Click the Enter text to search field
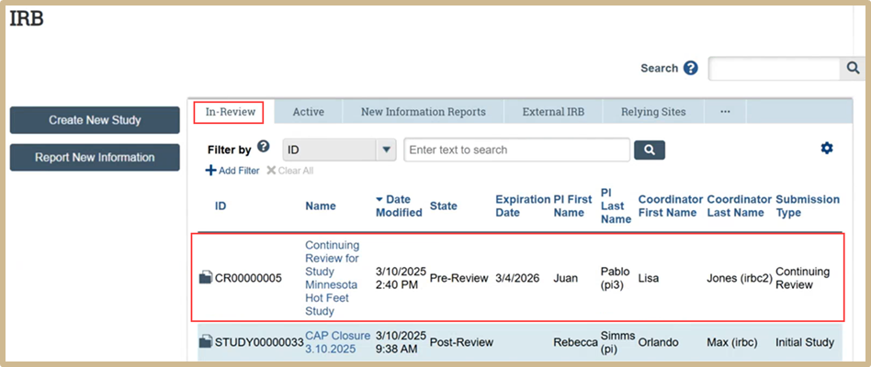Screen dimensions: 871x367 516,150
